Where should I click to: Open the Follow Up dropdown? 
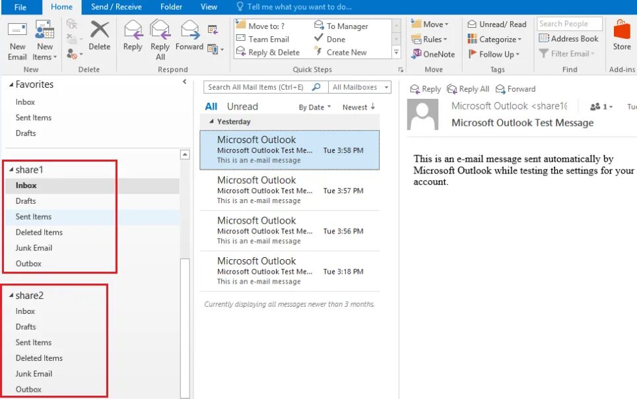pos(494,54)
